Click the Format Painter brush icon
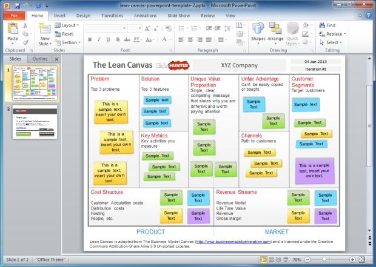The width and height of the screenshot is (376, 267). click(25, 42)
